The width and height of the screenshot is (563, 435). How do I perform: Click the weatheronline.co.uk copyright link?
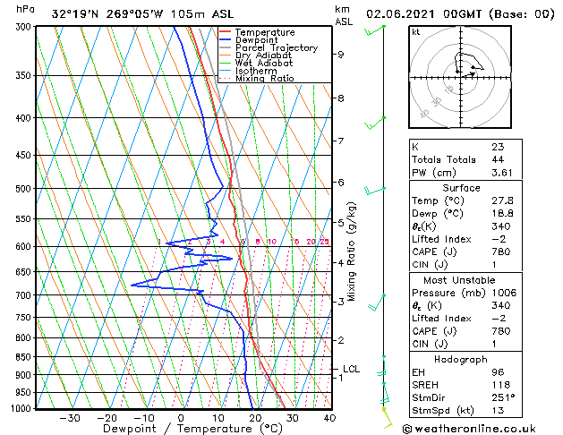469,429
